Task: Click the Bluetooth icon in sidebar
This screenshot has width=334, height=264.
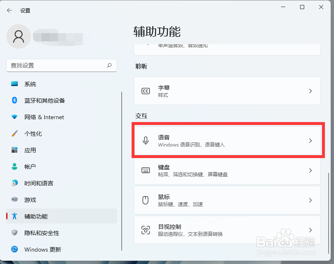Action: pyautogui.click(x=14, y=100)
